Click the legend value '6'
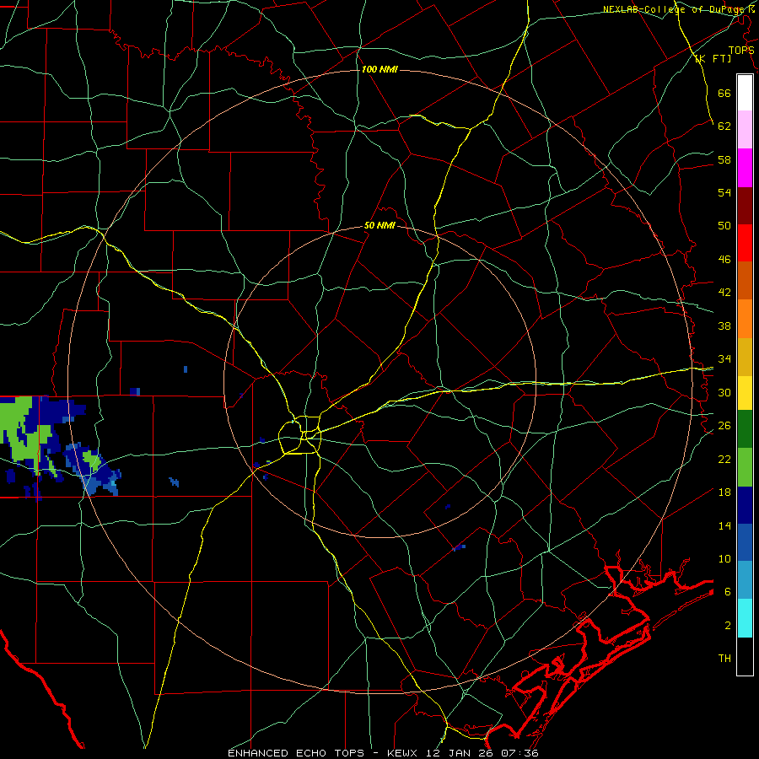Image resolution: width=759 pixels, height=759 pixels. pyautogui.click(x=728, y=592)
